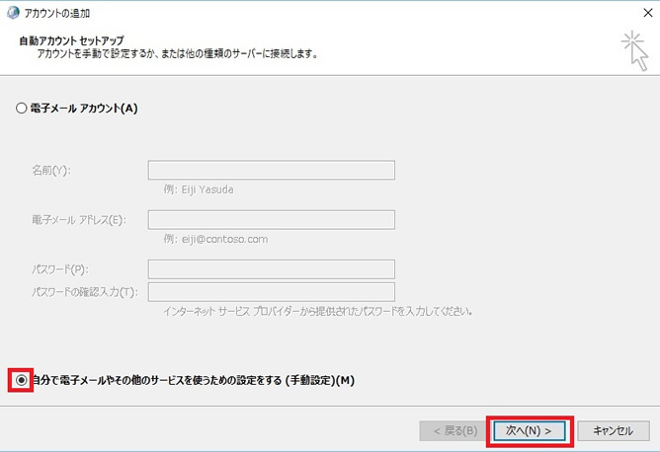660x452 pixels.
Task: Click the インターネット サービス プロバイダー password hint text
Action: [318, 312]
